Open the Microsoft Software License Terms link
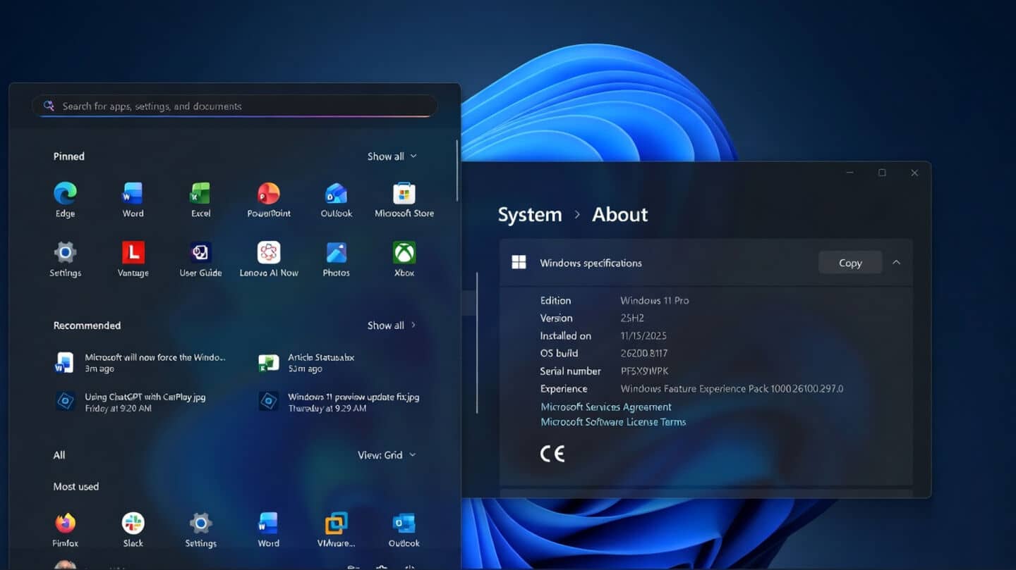 click(613, 422)
